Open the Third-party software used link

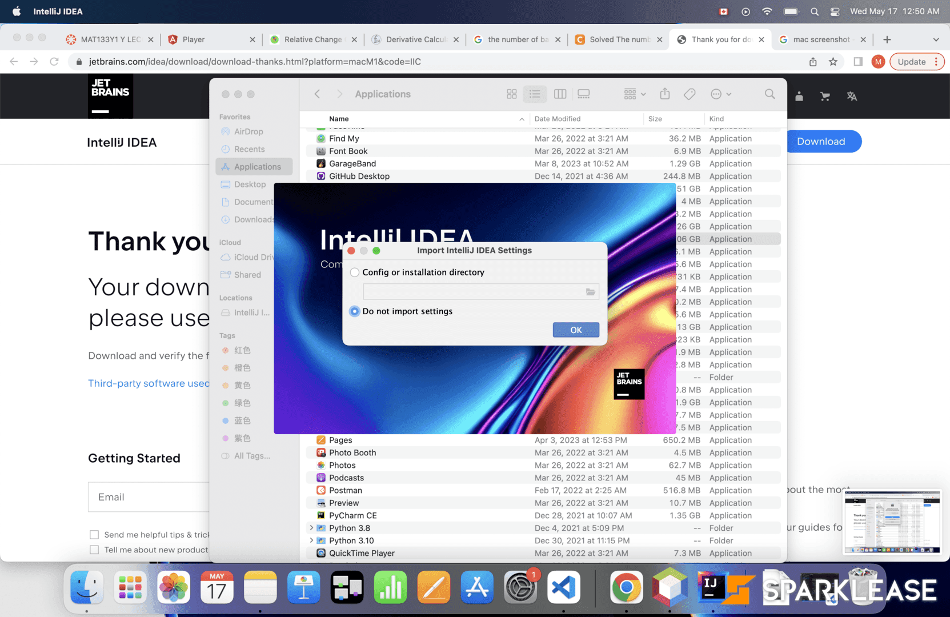coord(149,383)
